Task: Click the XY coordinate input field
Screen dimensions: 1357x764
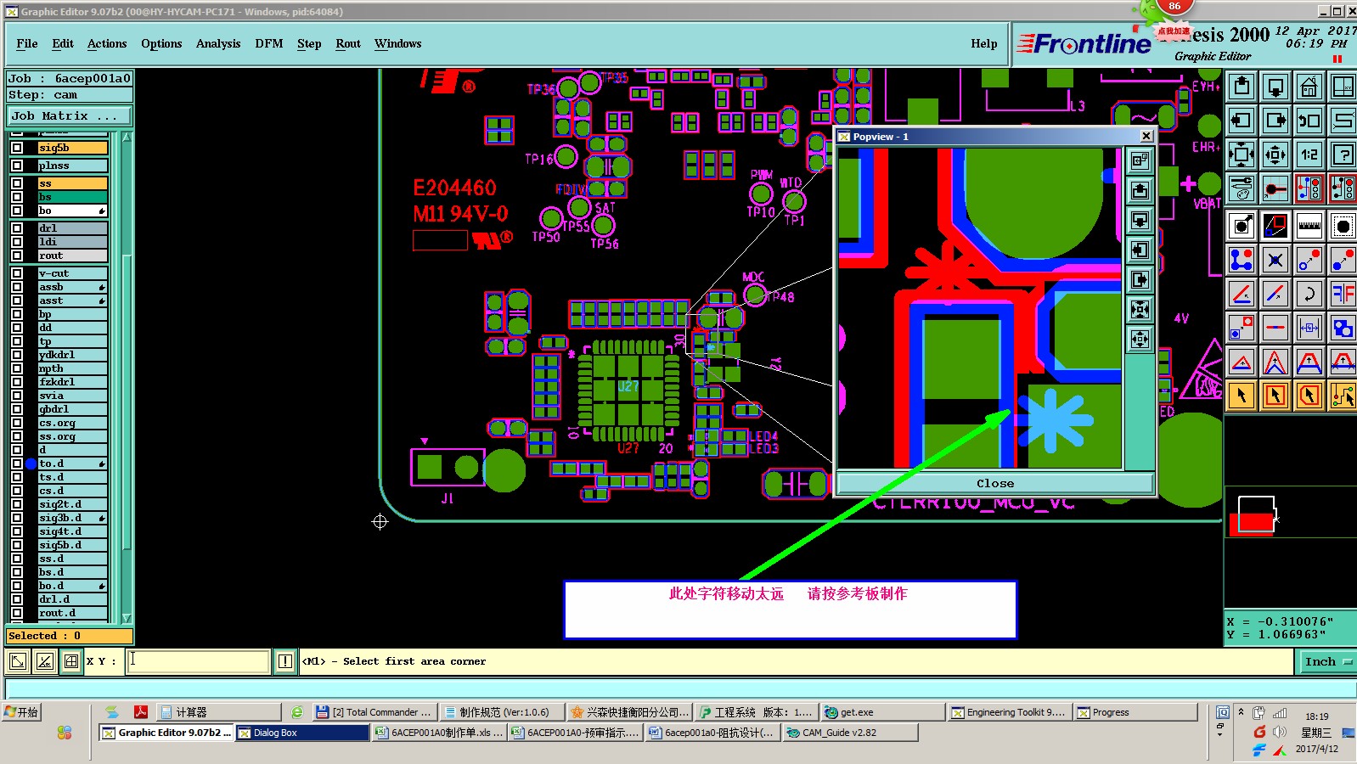Action: tap(199, 661)
